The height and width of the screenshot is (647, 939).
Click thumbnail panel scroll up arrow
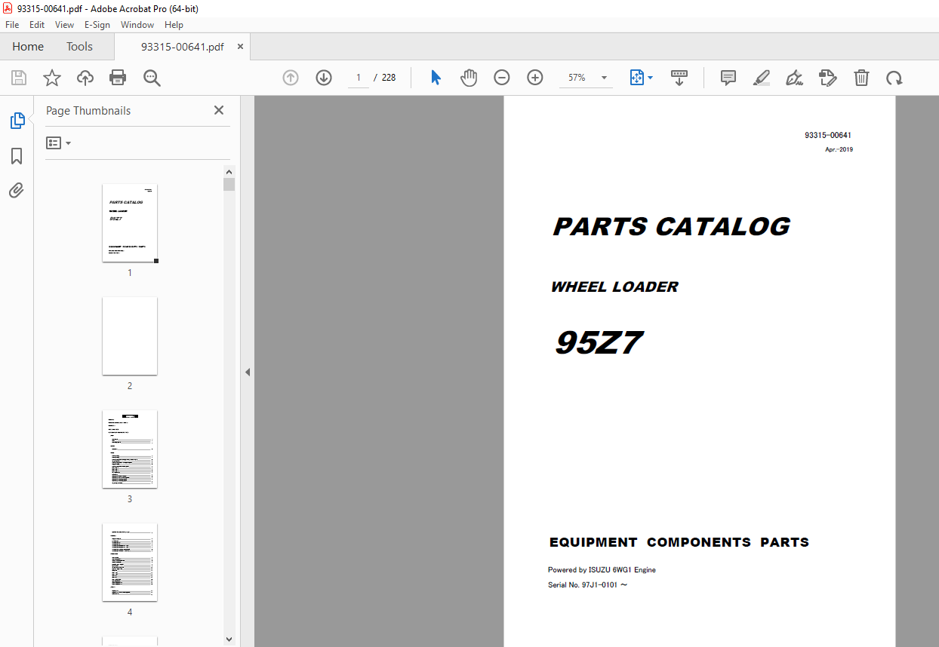(x=229, y=171)
